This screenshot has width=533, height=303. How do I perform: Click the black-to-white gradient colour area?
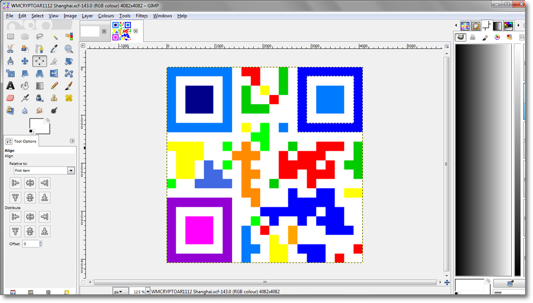483,160
